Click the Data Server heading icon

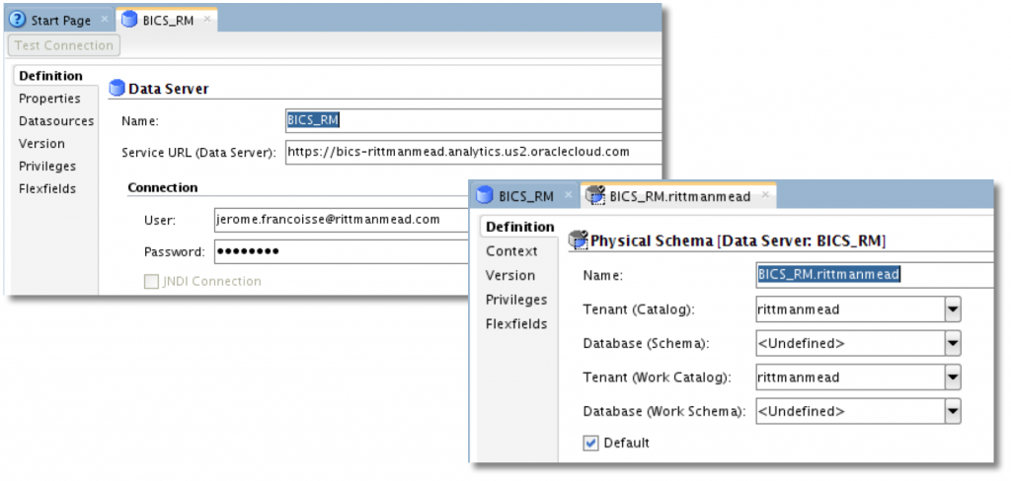[x=117, y=88]
